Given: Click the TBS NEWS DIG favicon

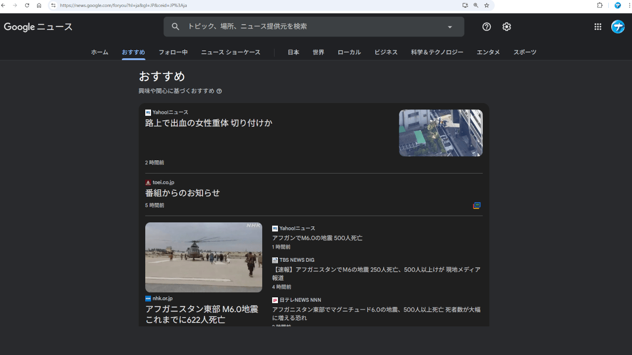Looking at the screenshot, I should coord(275,260).
